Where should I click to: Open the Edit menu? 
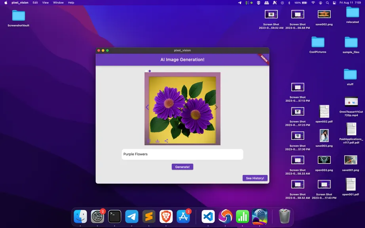click(x=35, y=2)
